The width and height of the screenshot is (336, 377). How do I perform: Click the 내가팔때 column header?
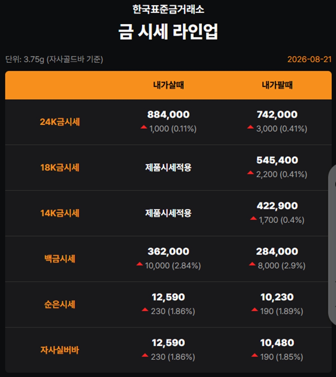point(277,85)
